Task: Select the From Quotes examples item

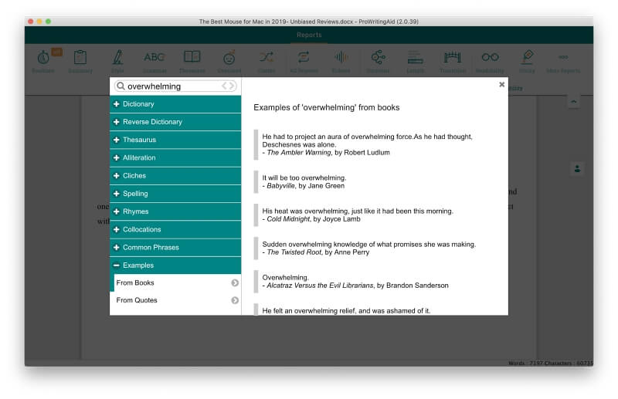Action: pos(175,300)
